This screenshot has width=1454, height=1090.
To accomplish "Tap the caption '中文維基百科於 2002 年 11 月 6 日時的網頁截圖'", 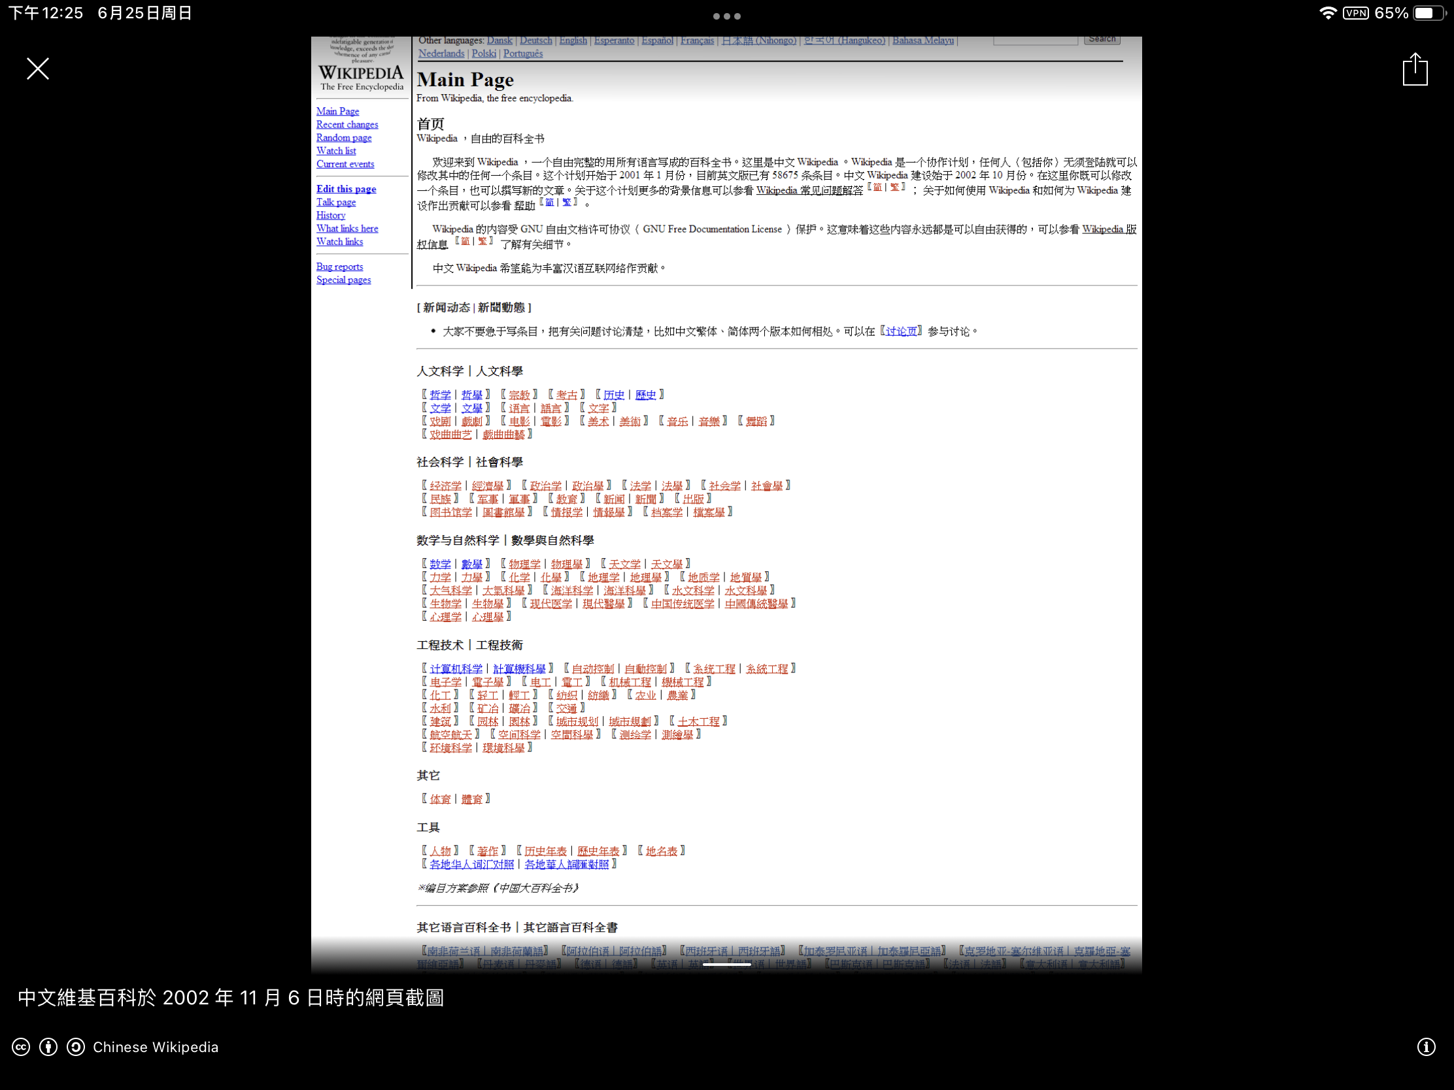I will (231, 997).
